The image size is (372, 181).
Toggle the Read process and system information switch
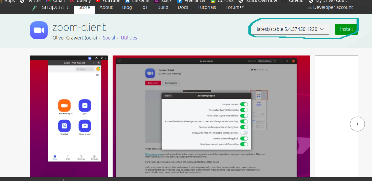244,144
